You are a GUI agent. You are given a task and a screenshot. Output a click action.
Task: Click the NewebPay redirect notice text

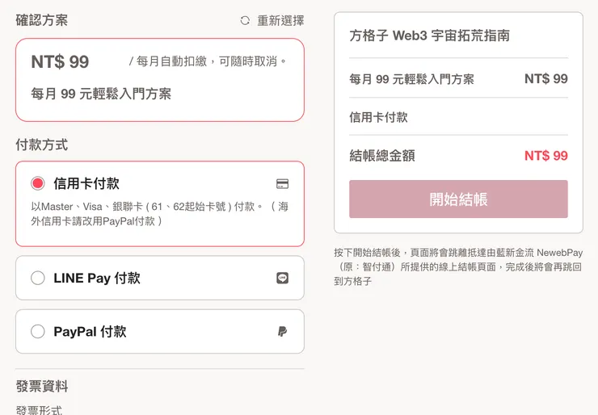tap(457, 266)
